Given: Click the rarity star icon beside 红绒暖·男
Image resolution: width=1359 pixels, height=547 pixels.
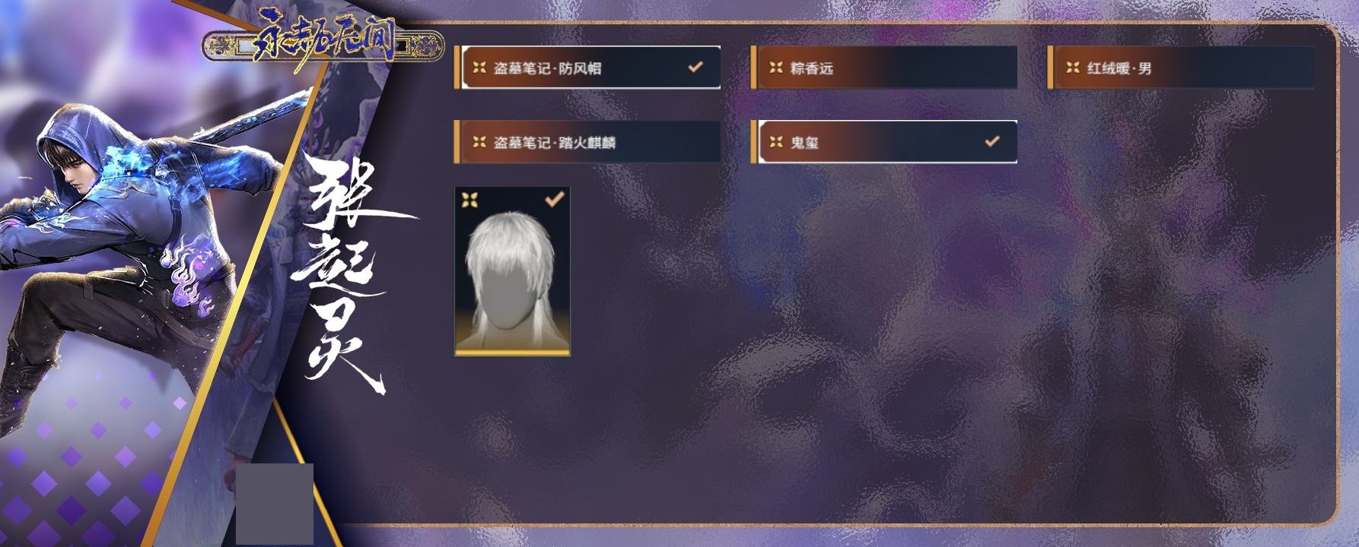Looking at the screenshot, I should pyautogui.click(x=1072, y=68).
